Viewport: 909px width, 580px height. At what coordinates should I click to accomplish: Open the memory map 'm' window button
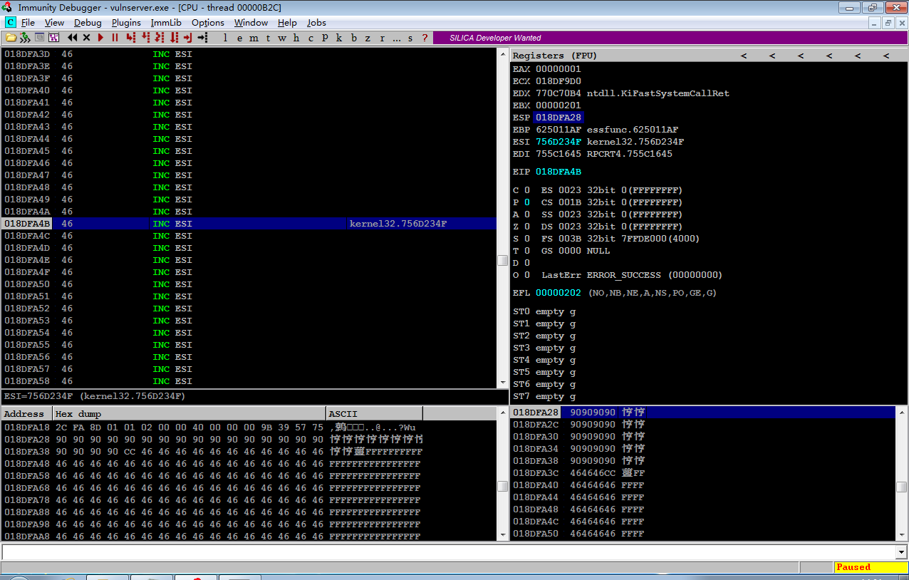click(254, 38)
